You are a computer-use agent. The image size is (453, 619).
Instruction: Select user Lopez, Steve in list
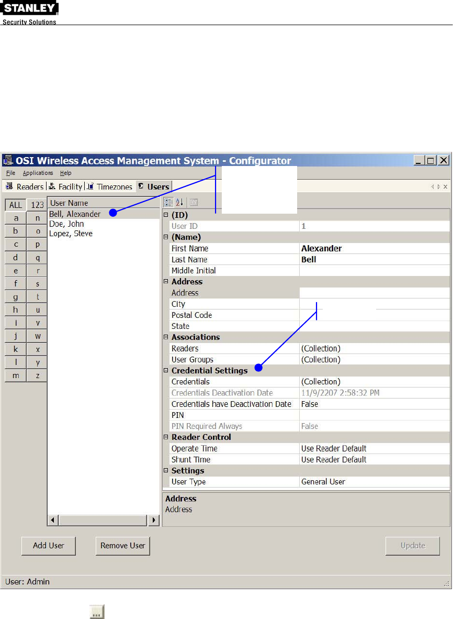(71, 234)
